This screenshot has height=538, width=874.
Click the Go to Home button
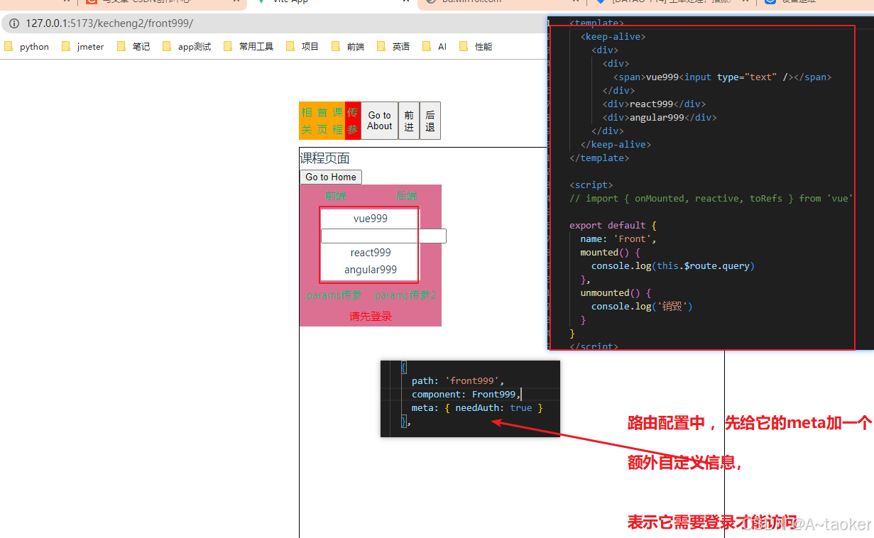[331, 177]
